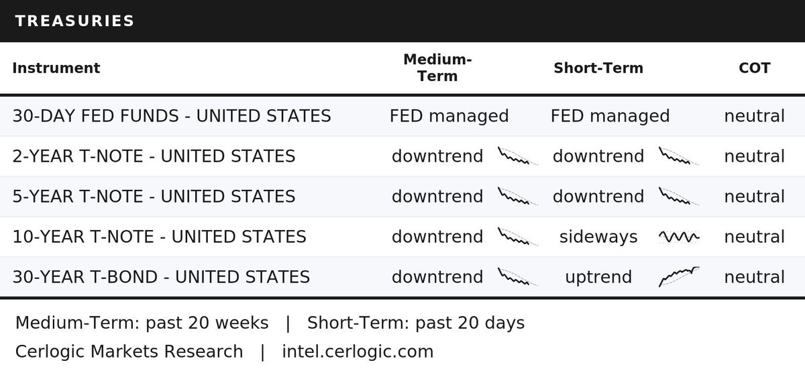Select the Short-Term column header
The width and height of the screenshot is (805, 375).
click(598, 68)
